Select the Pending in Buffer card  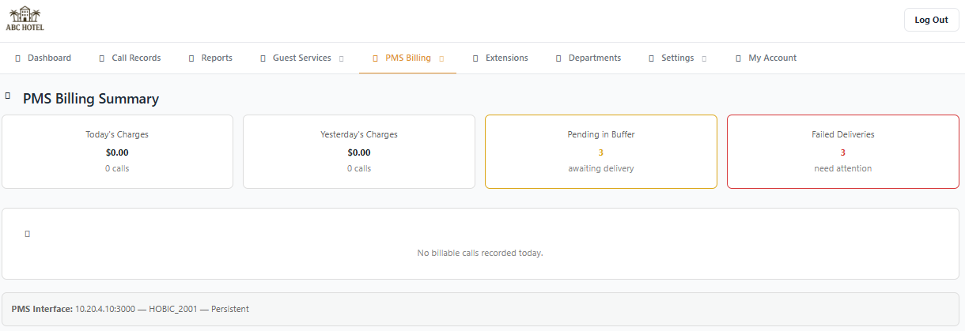click(600, 152)
